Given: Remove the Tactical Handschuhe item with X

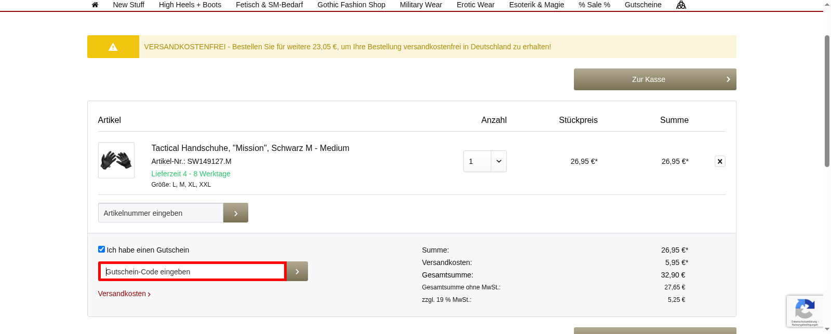Looking at the screenshot, I should 720,161.
